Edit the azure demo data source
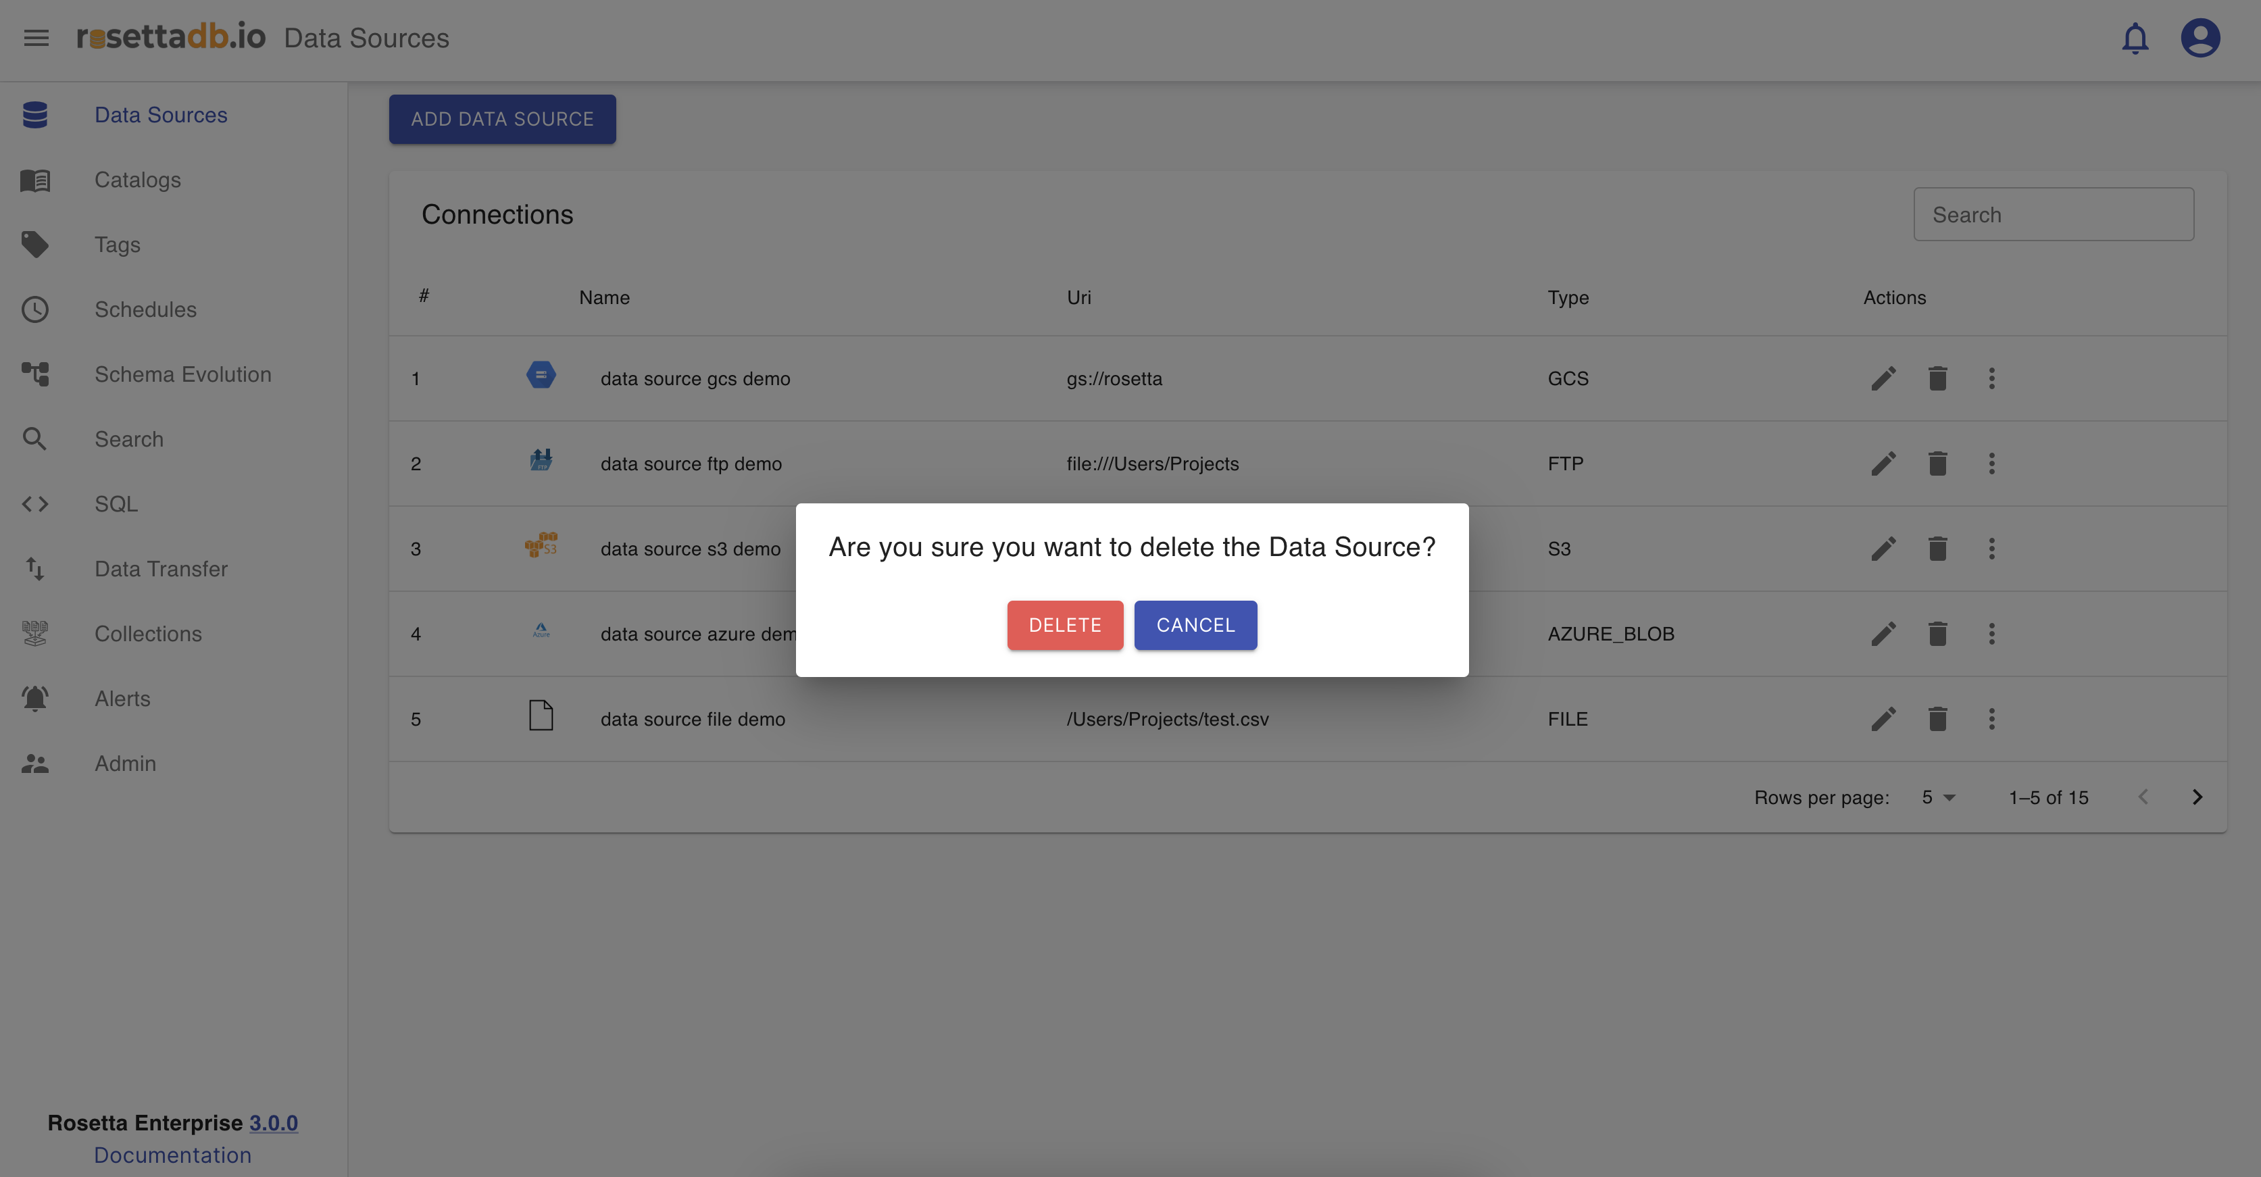The height and width of the screenshot is (1177, 2261). point(1883,634)
